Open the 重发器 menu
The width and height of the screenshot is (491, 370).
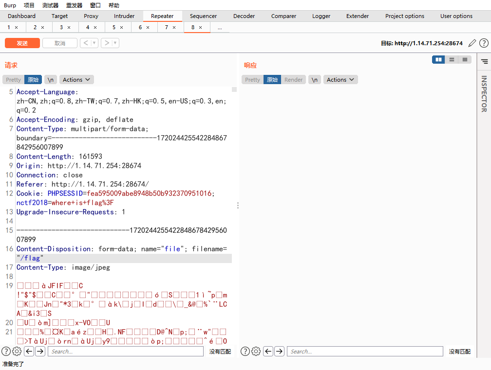coord(74,5)
